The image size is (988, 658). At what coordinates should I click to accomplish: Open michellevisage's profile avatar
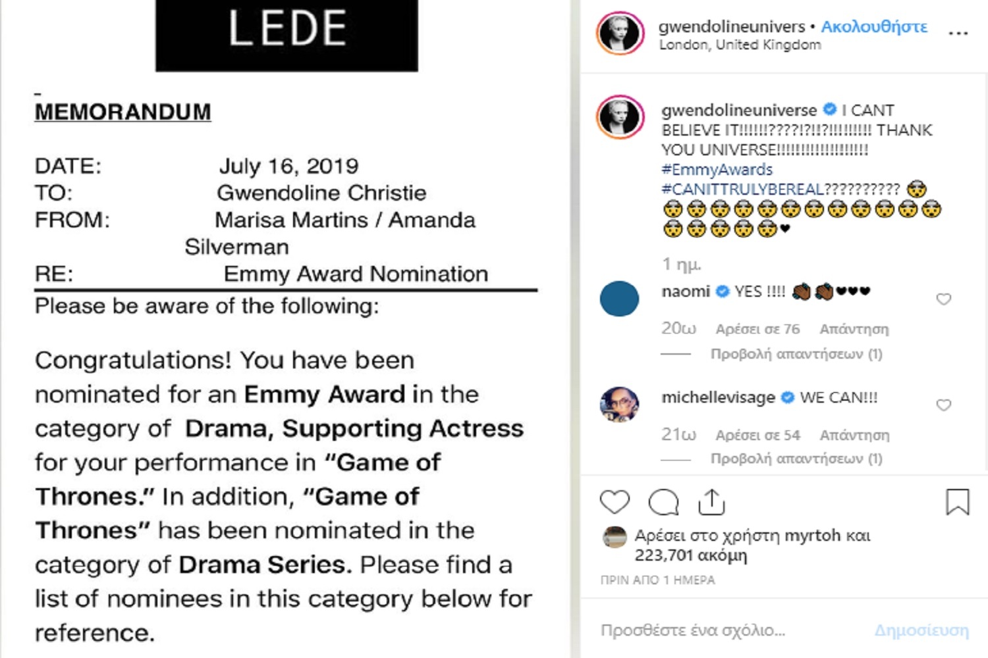[x=619, y=404]
